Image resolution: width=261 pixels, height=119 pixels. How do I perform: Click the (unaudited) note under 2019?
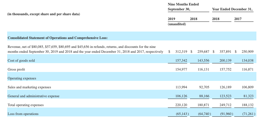pos(177,24)
